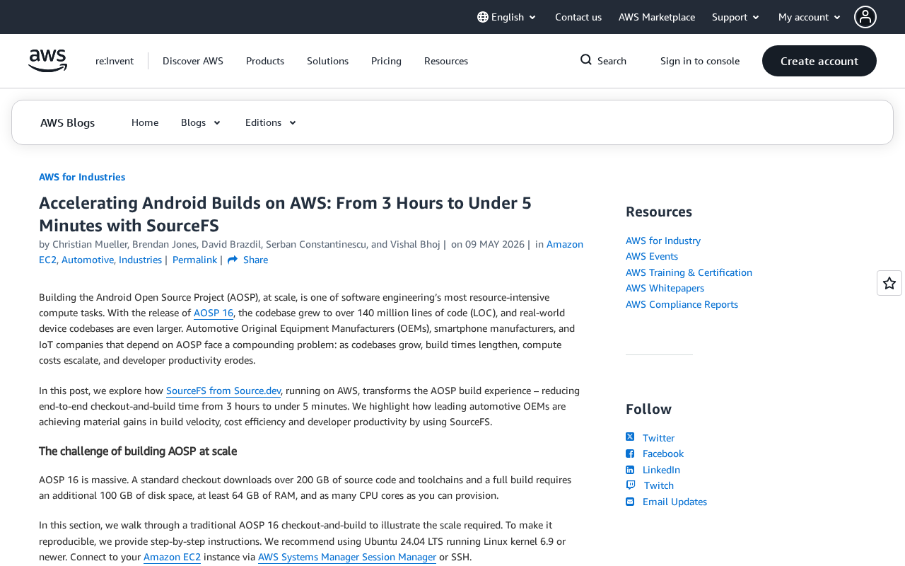Open AWS Whitepapers link

pyautogui.click(x=665, y=288)
